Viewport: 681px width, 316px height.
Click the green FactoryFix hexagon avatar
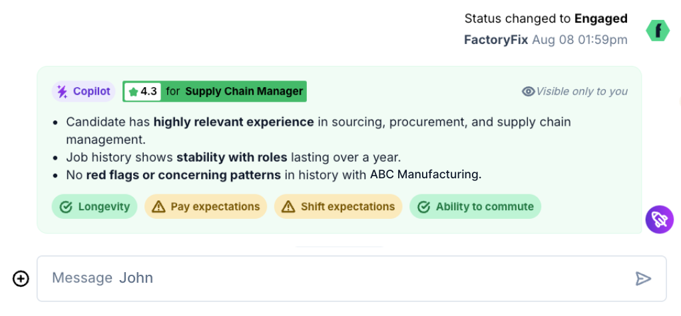coord(658,30)
